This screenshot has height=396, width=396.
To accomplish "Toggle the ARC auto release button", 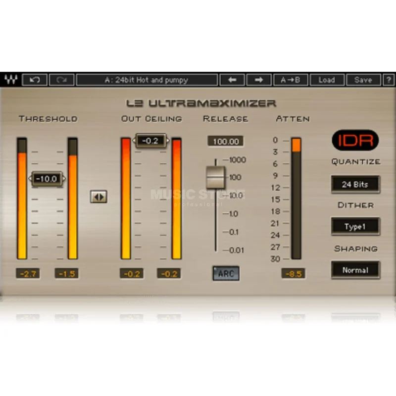I will click(226, 273).
